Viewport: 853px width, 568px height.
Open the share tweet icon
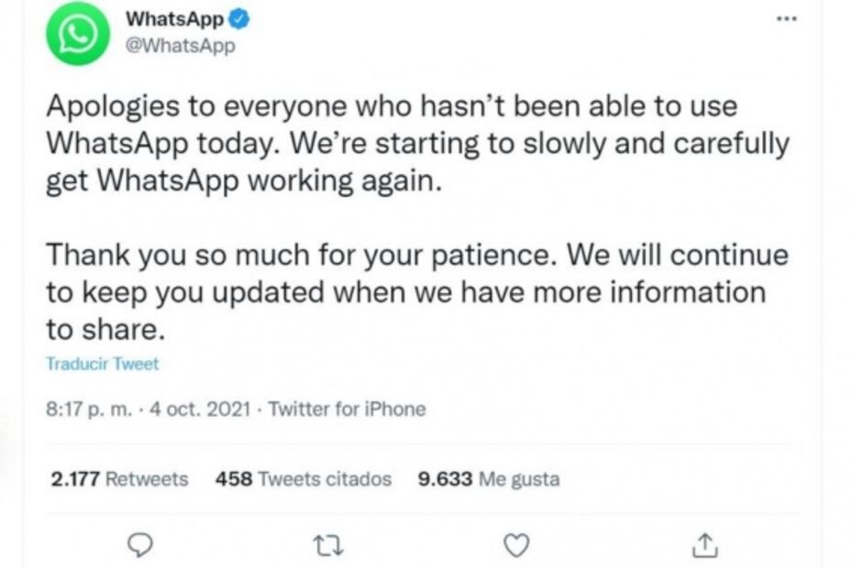point(703,546)
